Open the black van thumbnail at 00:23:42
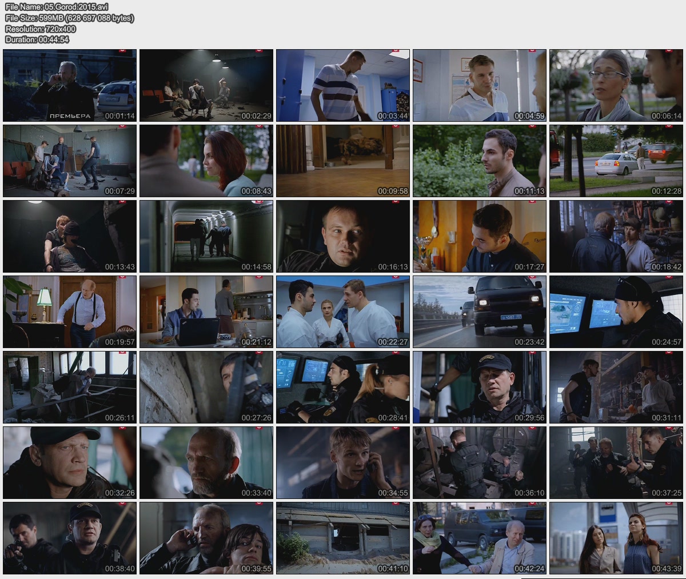686x579 pixels. click(480, 312)
